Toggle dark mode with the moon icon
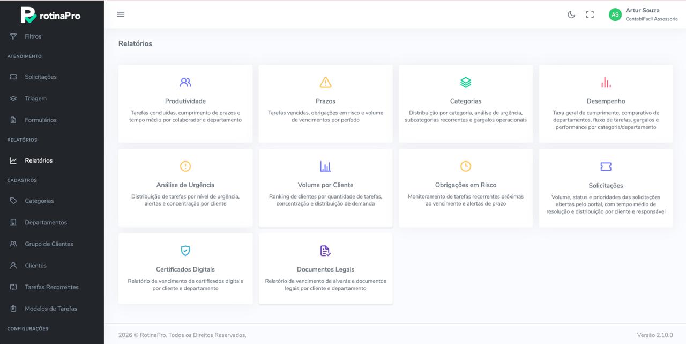The width and height of the screenshot is (686, 344). [x=571, y=14]
